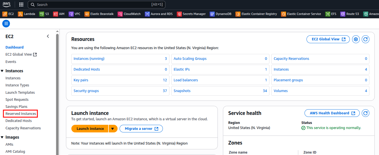Open Load balancers resource link
Screen dimensions: 379x155
(x=186, y=80)
